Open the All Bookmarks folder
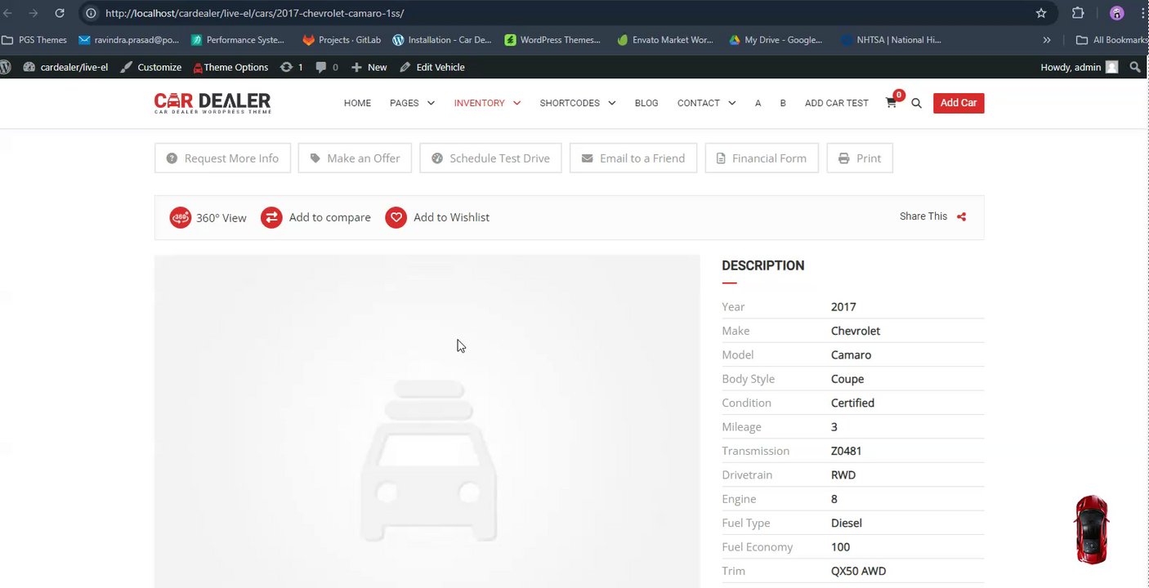Viewport: 1149px width, 588px height. pyautogui.click(x=1111, y=39)
